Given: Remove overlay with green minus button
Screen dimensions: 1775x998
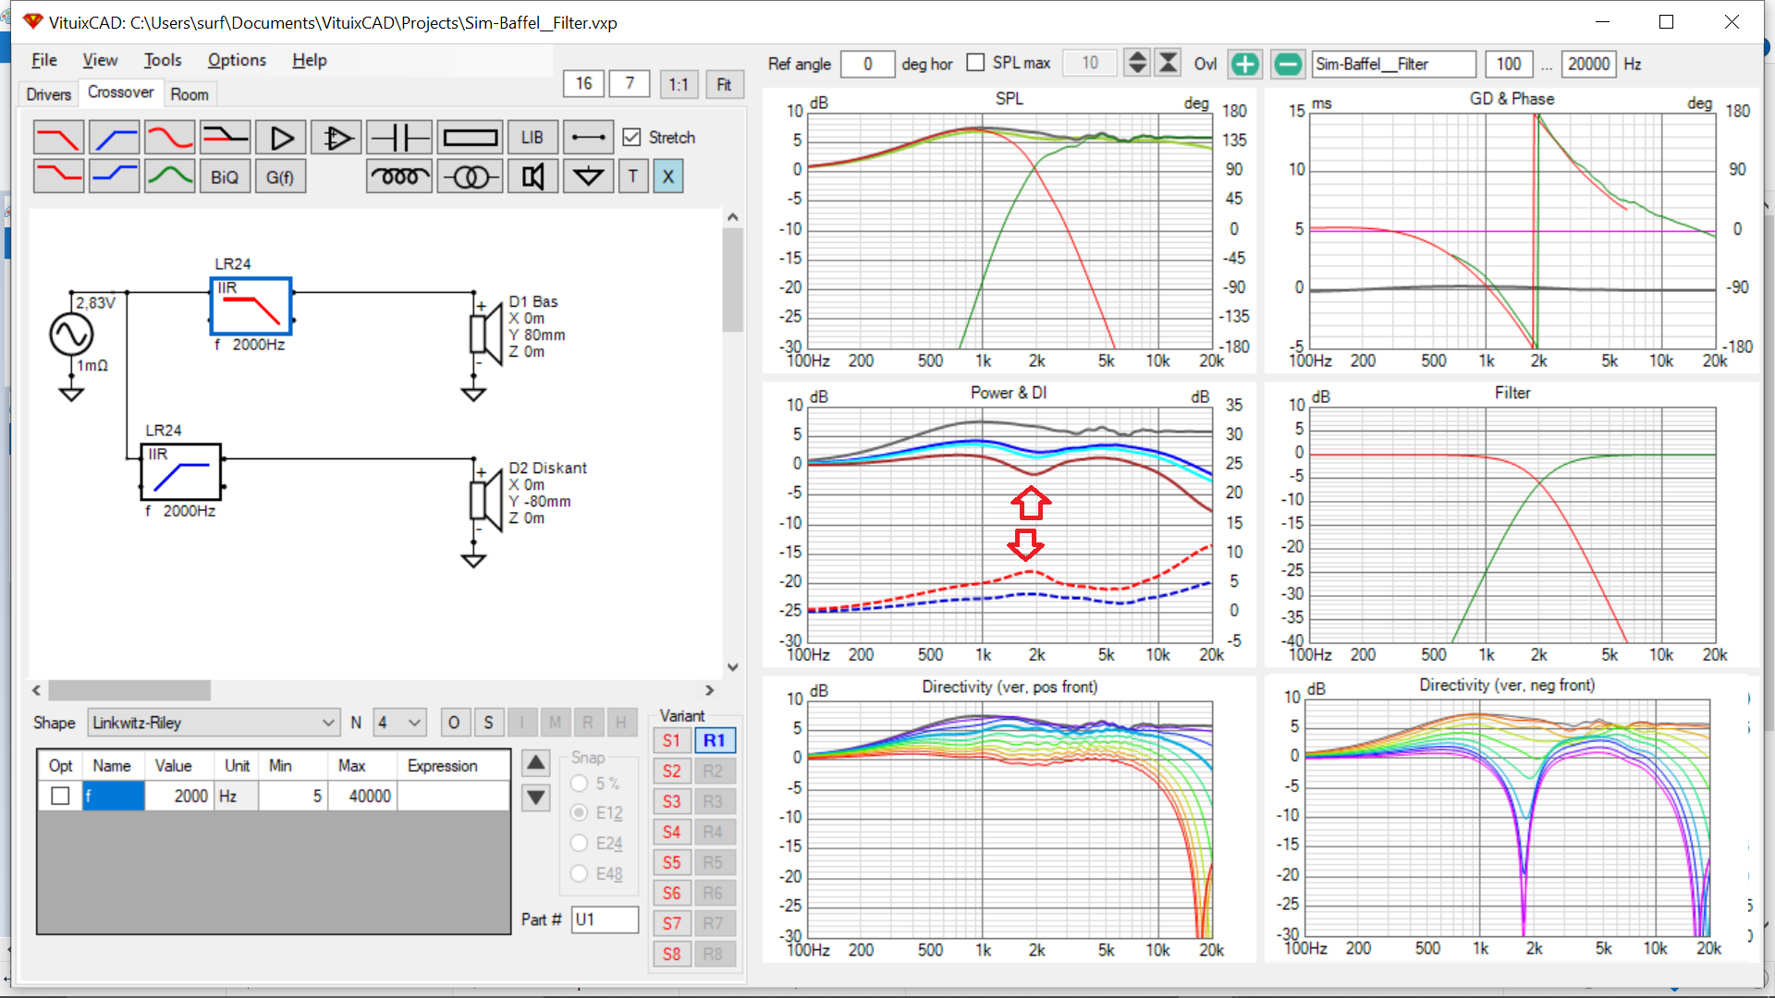Looking at the screenshot, I should pos(1288,64).
